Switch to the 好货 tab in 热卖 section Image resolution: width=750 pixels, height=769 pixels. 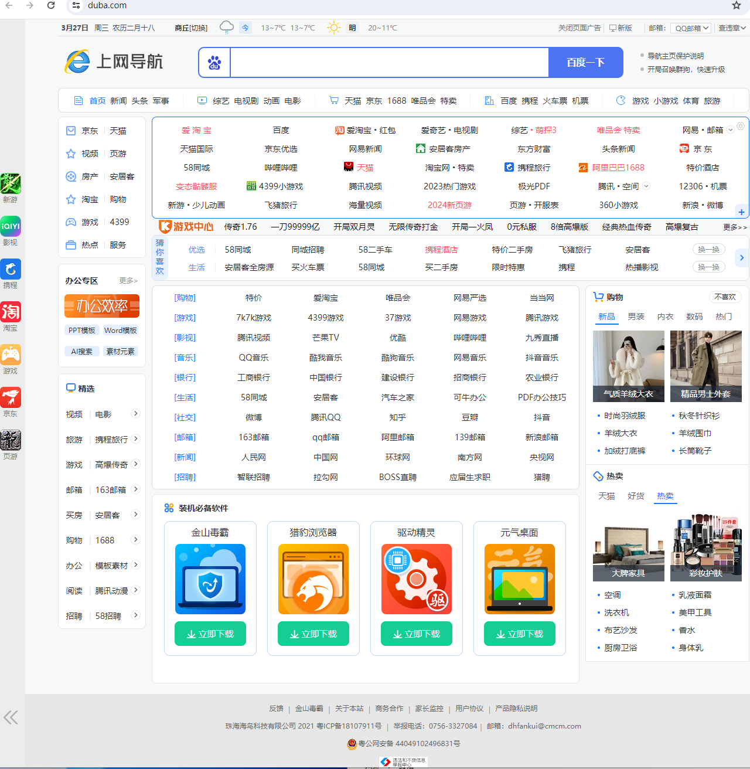point(636,496)
